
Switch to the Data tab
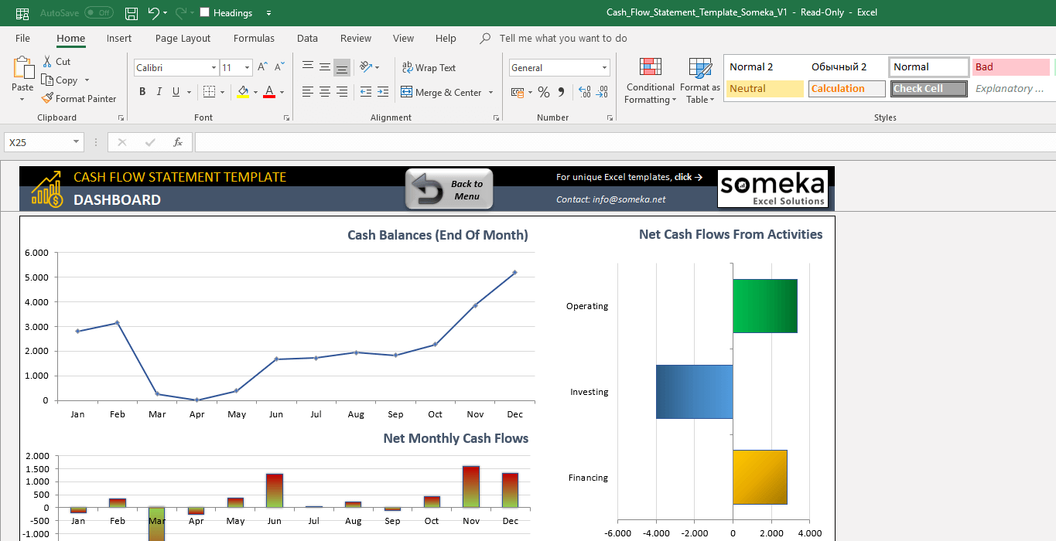(x=307, y=38)
